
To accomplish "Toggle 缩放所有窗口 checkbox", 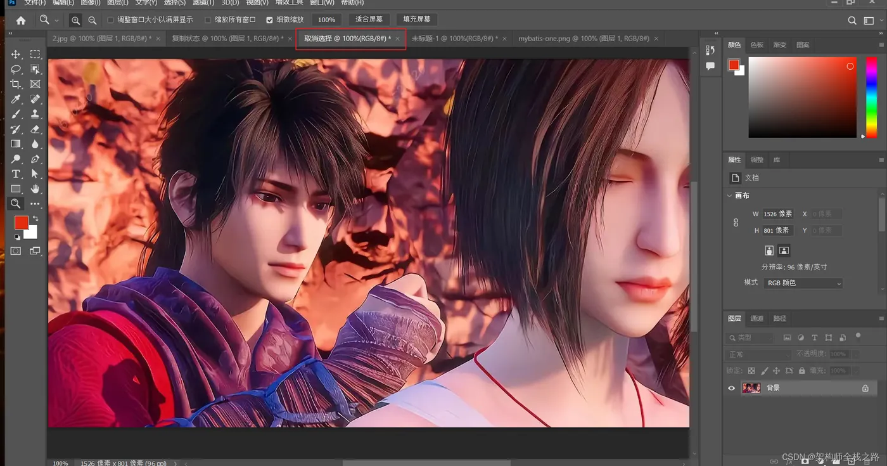I will [x=208, y=20].
